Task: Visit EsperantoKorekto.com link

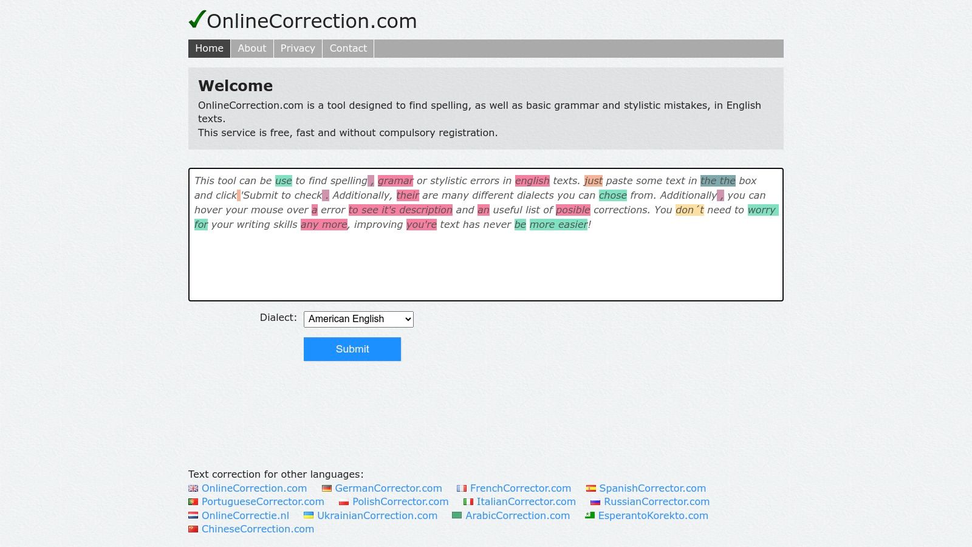Action: tap(653, 515)
